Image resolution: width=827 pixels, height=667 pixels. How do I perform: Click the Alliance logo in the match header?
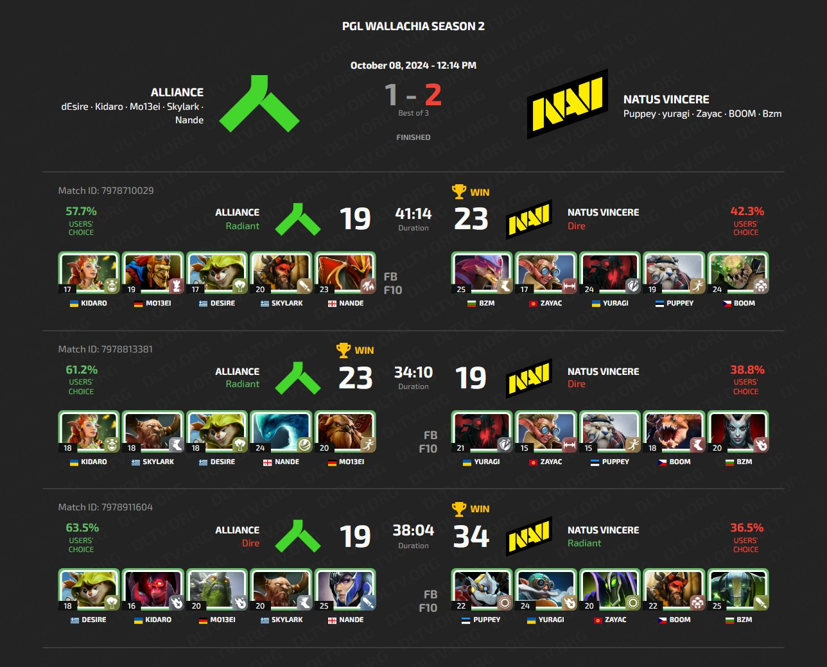click(259, 103)
